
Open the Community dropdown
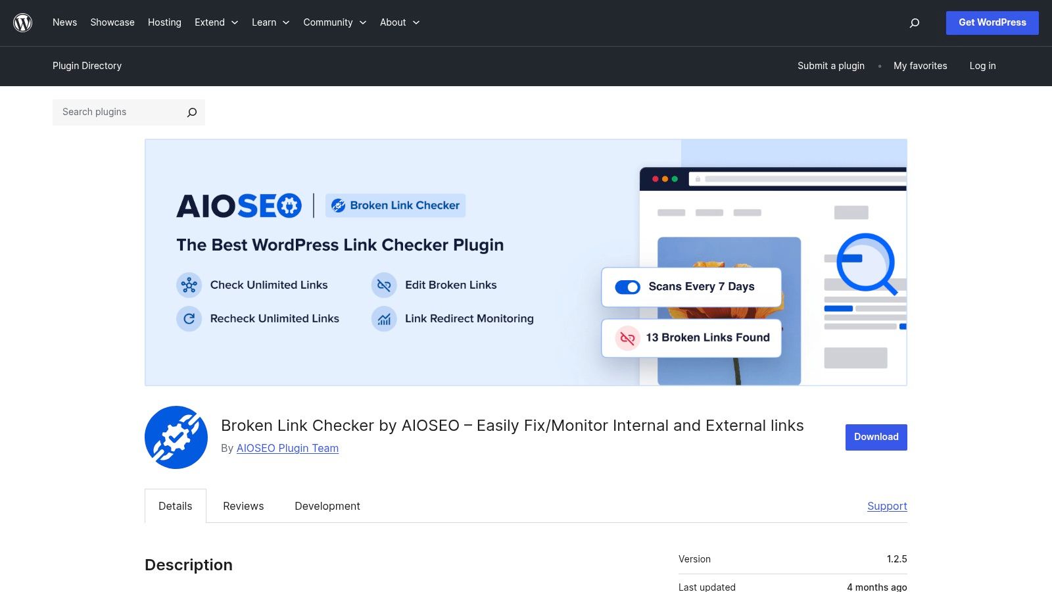point(335,22)
